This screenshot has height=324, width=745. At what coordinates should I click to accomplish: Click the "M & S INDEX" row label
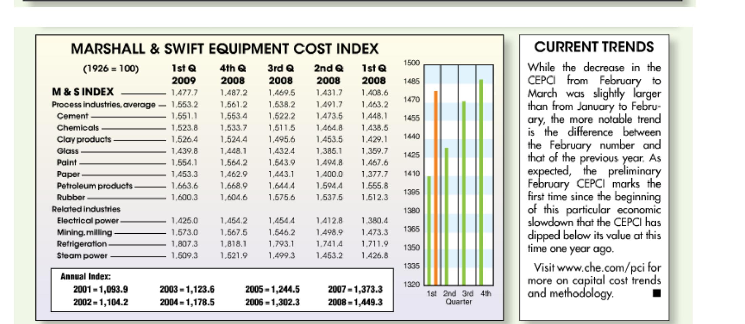(83, 92)
